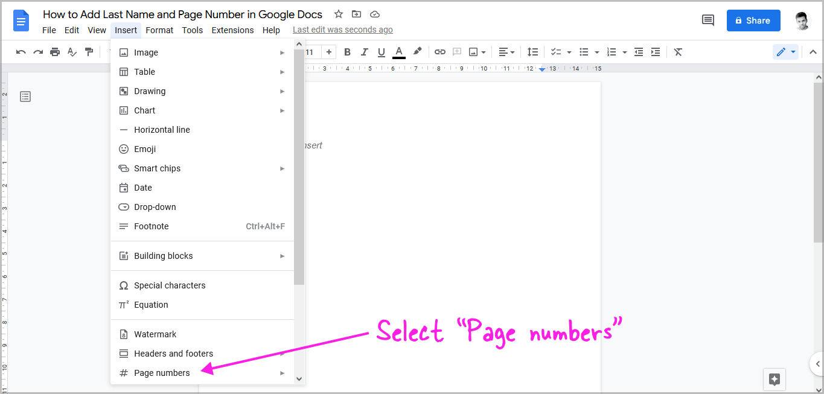Click the Clear formatting icon
Screen dimensions: 824x394
(677, 52)
